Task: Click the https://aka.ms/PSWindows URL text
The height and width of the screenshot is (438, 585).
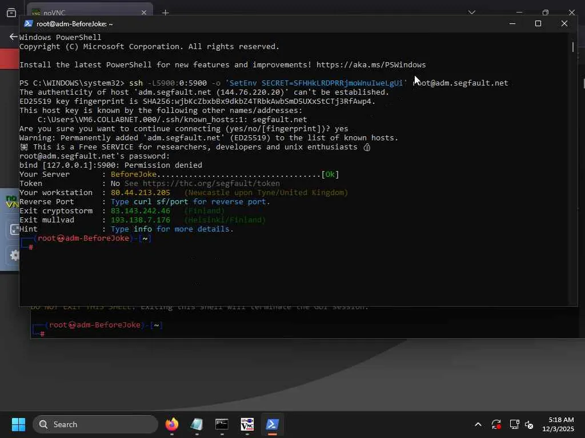Action: point(371,64)
